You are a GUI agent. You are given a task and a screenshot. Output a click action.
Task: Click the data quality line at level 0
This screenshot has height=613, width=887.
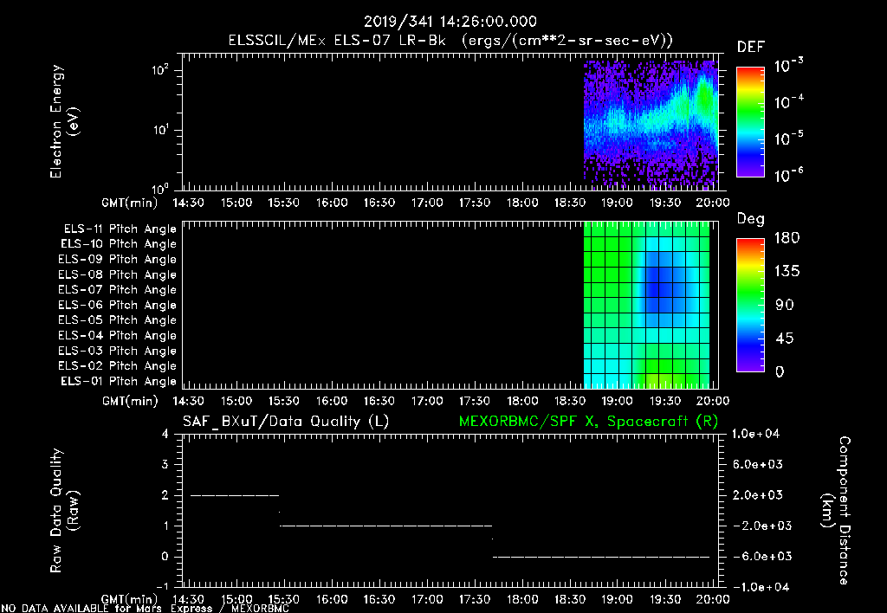pyautogui.click(x=601, y=557)
